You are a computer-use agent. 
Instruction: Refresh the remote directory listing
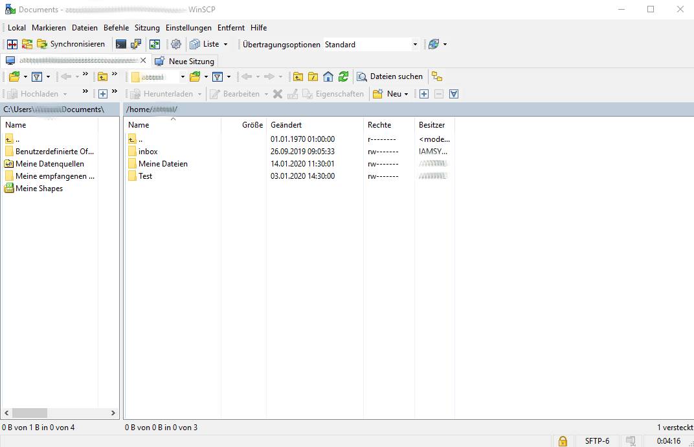point(343,76)
